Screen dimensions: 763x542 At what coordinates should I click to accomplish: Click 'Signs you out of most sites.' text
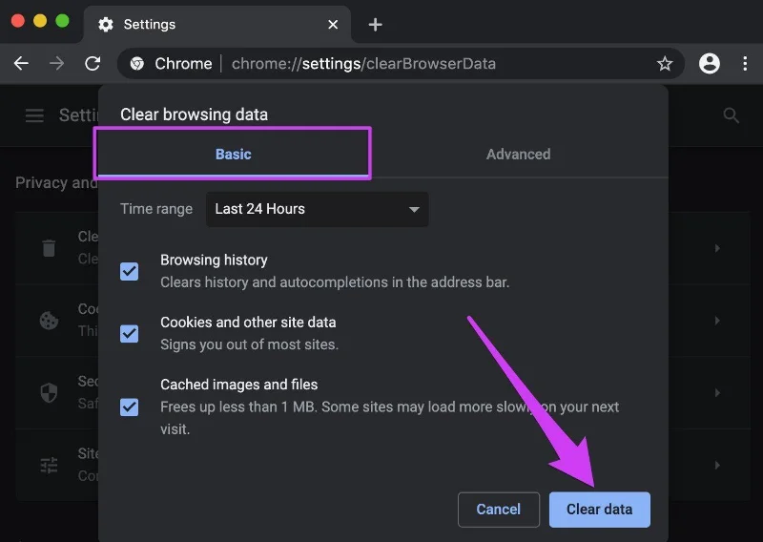(249, 344)
